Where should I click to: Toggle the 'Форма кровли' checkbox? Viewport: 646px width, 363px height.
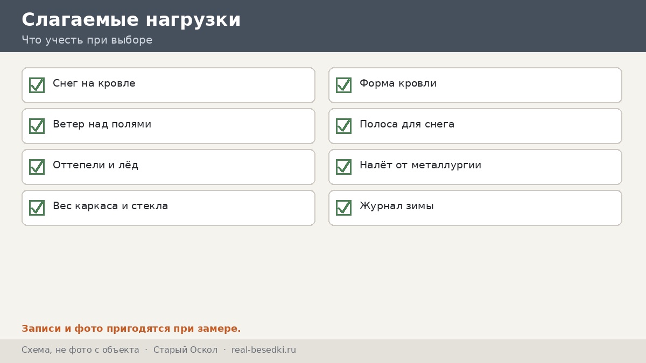tap(343, 85)
